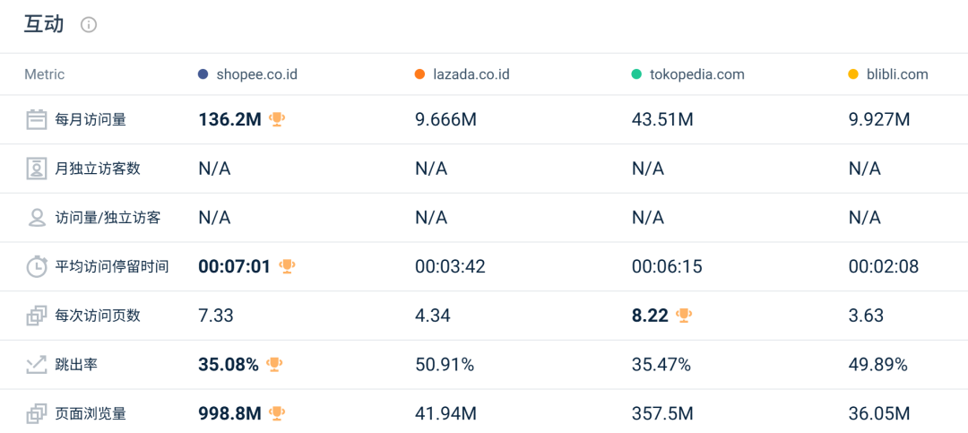Click the trophy icon next to 8.22
This screenshot has height=433, width=968.
click(x=684, y=316)
